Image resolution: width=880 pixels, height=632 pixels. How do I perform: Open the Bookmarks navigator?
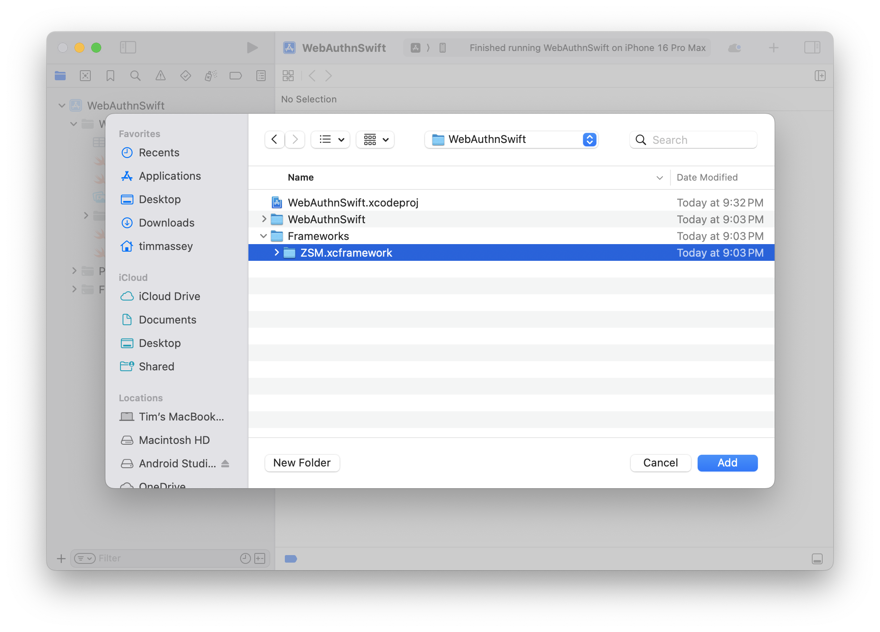pos(110,76)
